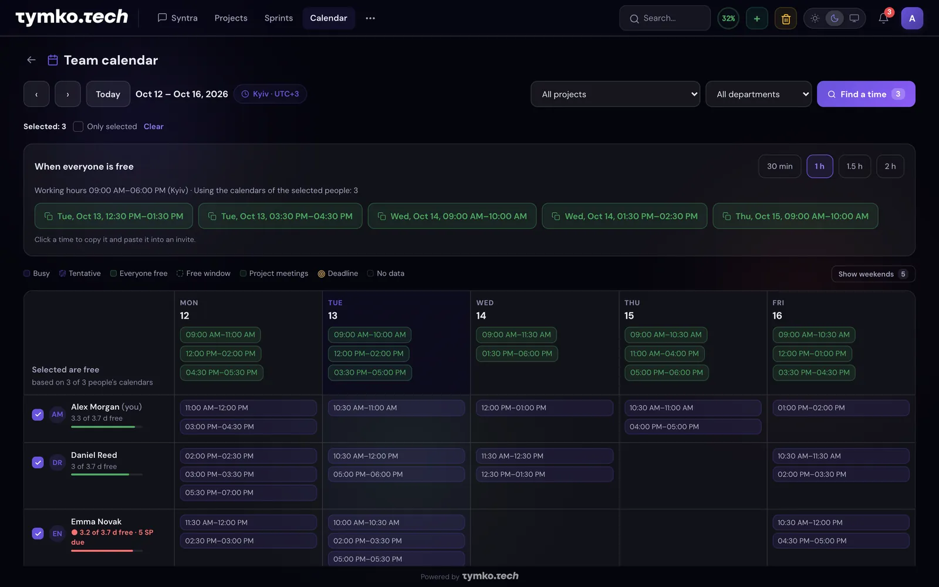Viewport: 939px width, 587px height.
Task: Click the tymko.tech logo
Action: click(x=72, y=18)
